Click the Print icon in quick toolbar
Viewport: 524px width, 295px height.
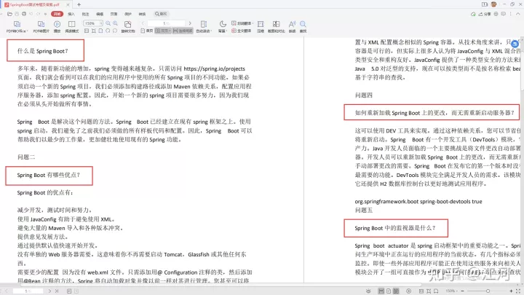pyautogui.click(x=24, y=14)
